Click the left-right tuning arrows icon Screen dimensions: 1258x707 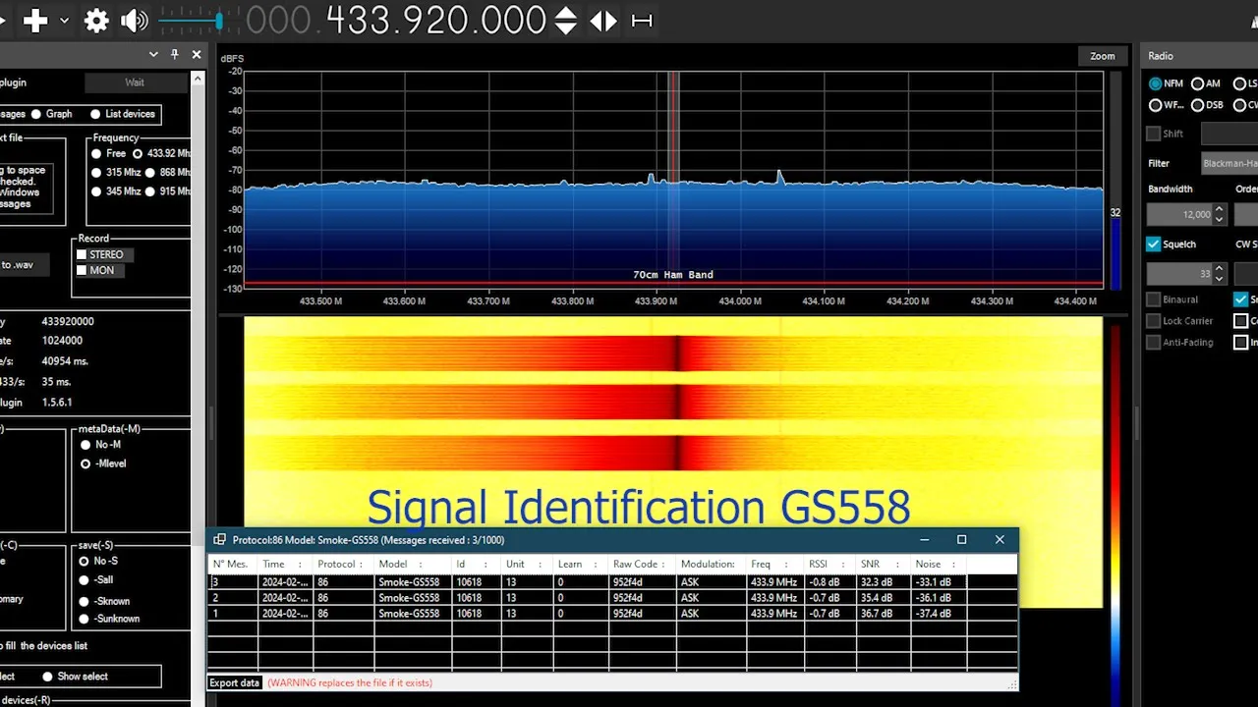603,21
